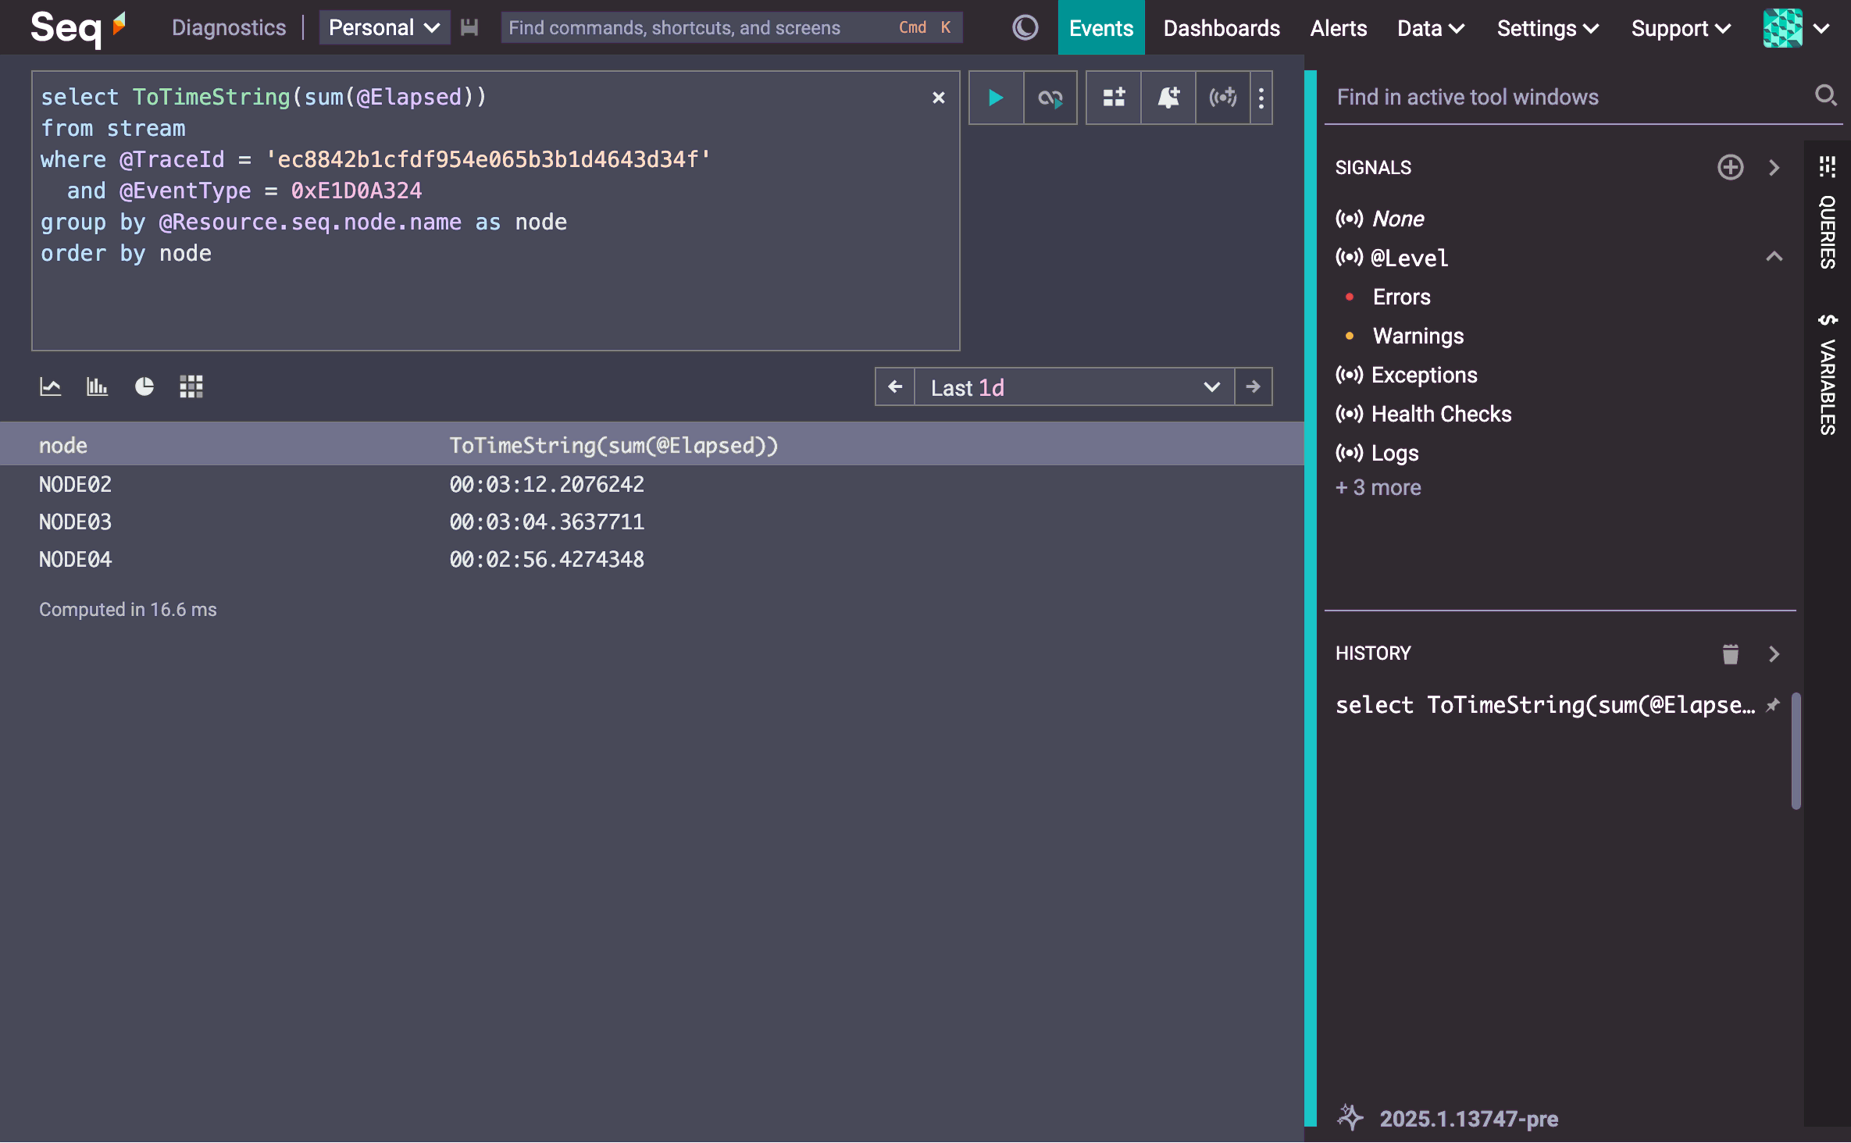The image size is (1851, 1143).
Task: Go to previous time range arrow
Action: (895, 386)
